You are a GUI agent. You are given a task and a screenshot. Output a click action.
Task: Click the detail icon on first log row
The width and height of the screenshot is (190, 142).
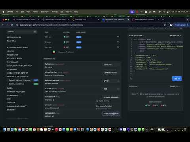coord(118,37)
